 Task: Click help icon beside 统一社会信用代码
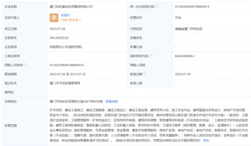pyautogui.click(x=157, y=6)
